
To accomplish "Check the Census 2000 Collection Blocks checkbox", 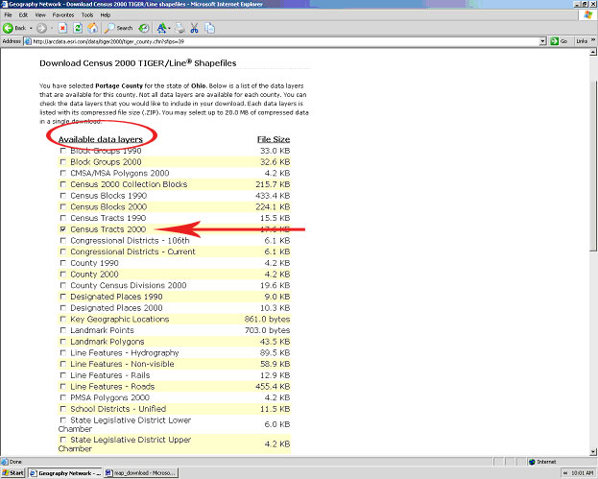I will click(x=63, y=184).
